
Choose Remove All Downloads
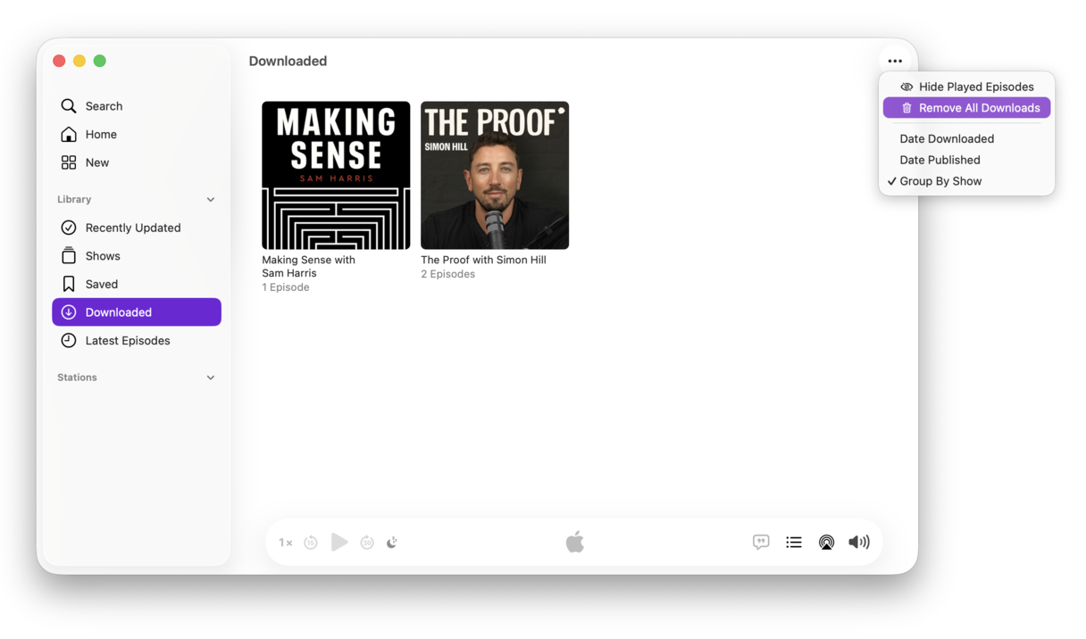click(966, 108)
